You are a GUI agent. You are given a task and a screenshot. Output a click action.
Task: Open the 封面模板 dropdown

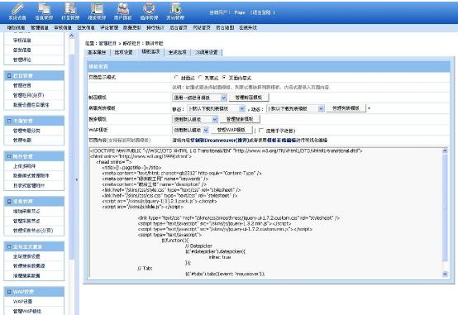[199, 98]
